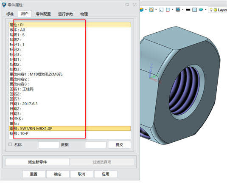The height and width of the screenshot is (183, 227).
Task: Open dropdown arrow next to layer stack icon
Action: pos(206,10)
